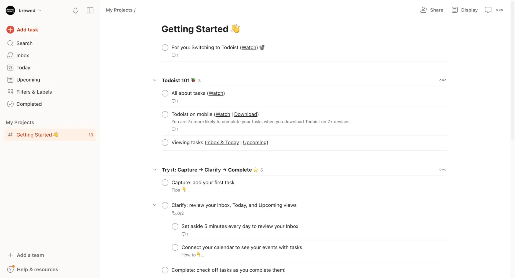Viewport: 515px width, 278px height.
Task: Mark Viewing tasks as complete
Action: coord(165,143)
